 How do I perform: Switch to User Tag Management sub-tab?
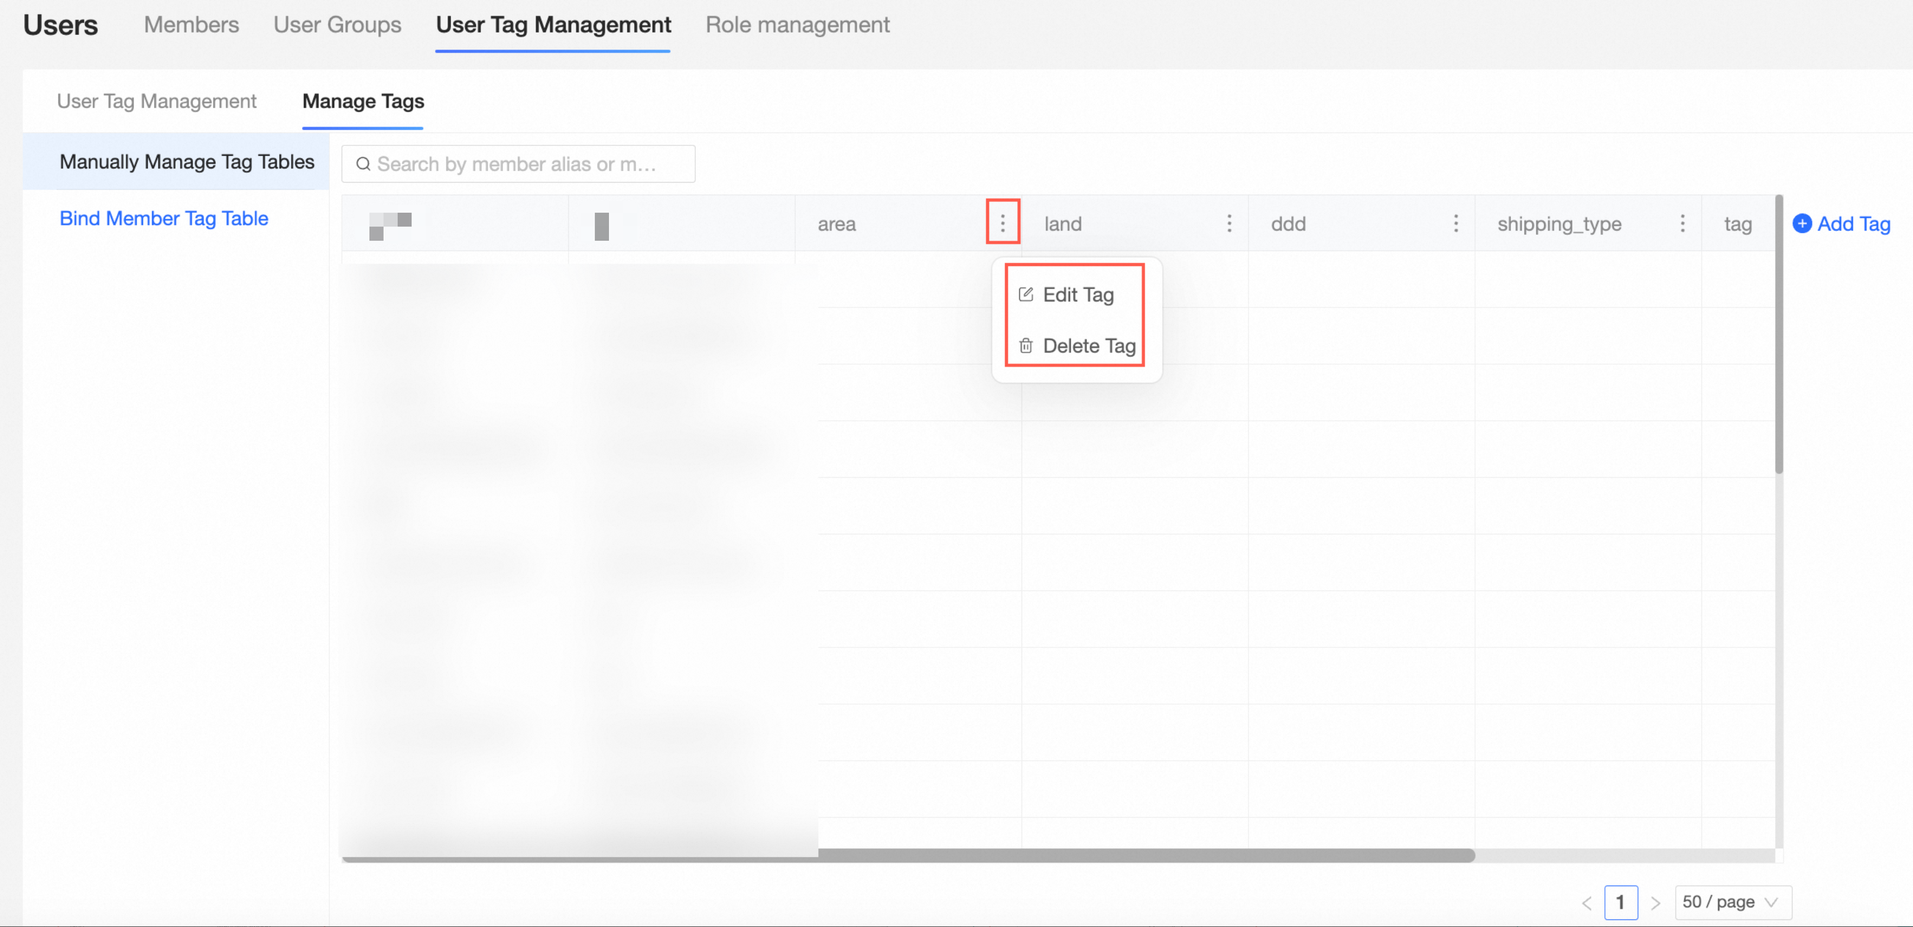pyautogui.click(x=157, y=101)
